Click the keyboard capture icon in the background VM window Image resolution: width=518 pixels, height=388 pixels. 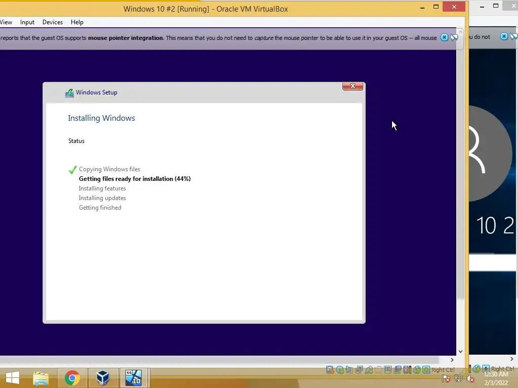tap(486, 368)
